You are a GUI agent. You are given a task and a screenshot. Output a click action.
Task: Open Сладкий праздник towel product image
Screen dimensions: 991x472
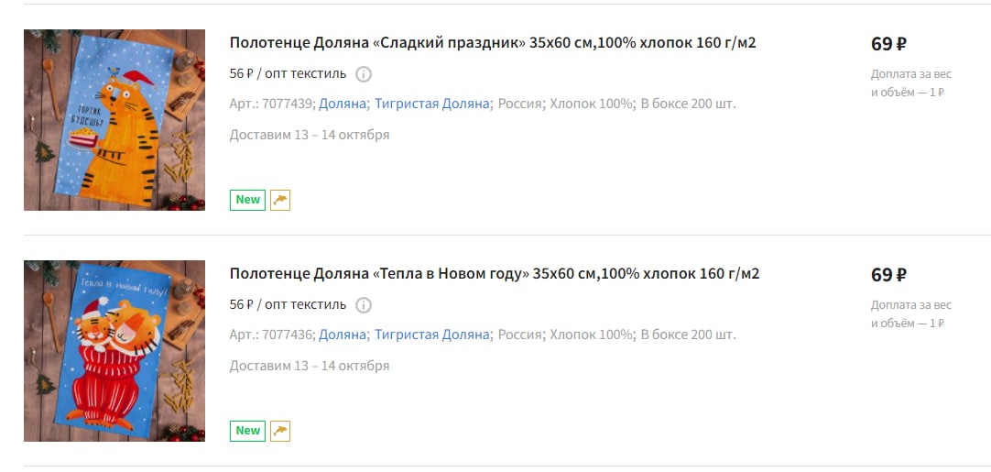pos(114,119)
